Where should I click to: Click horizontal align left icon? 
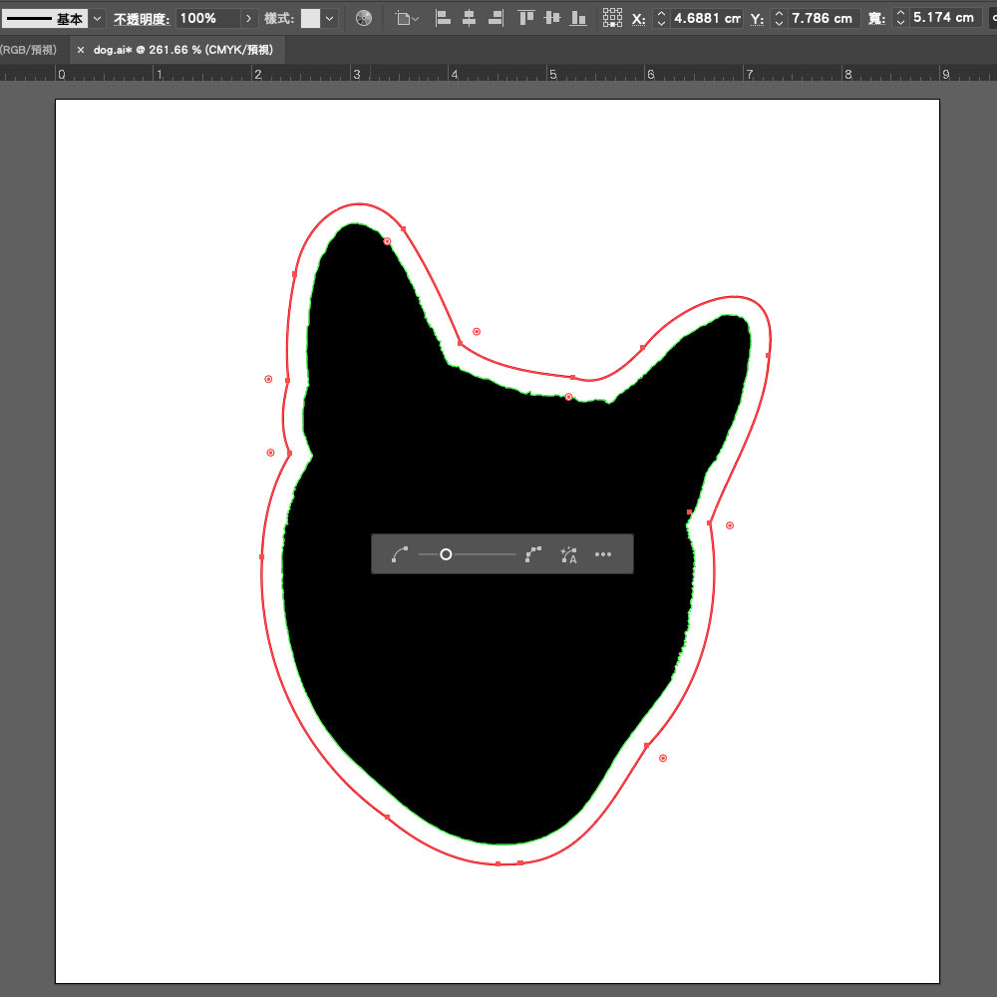point(444,18)
